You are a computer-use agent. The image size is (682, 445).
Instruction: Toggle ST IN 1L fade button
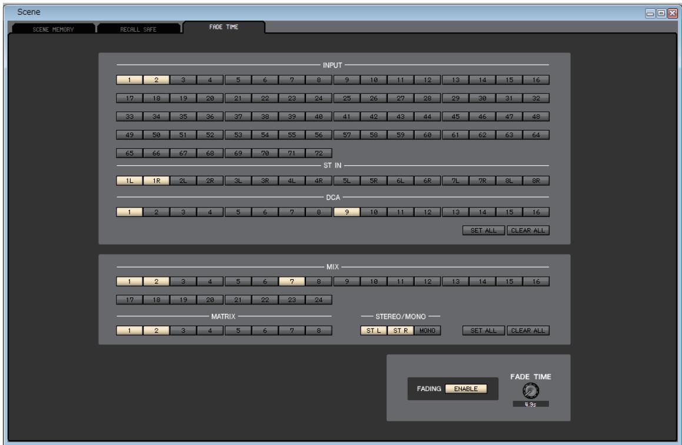click(129, 181)
